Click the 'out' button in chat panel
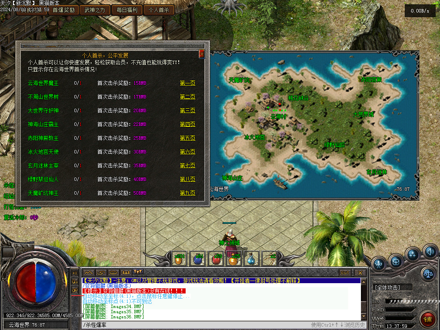 345,273
